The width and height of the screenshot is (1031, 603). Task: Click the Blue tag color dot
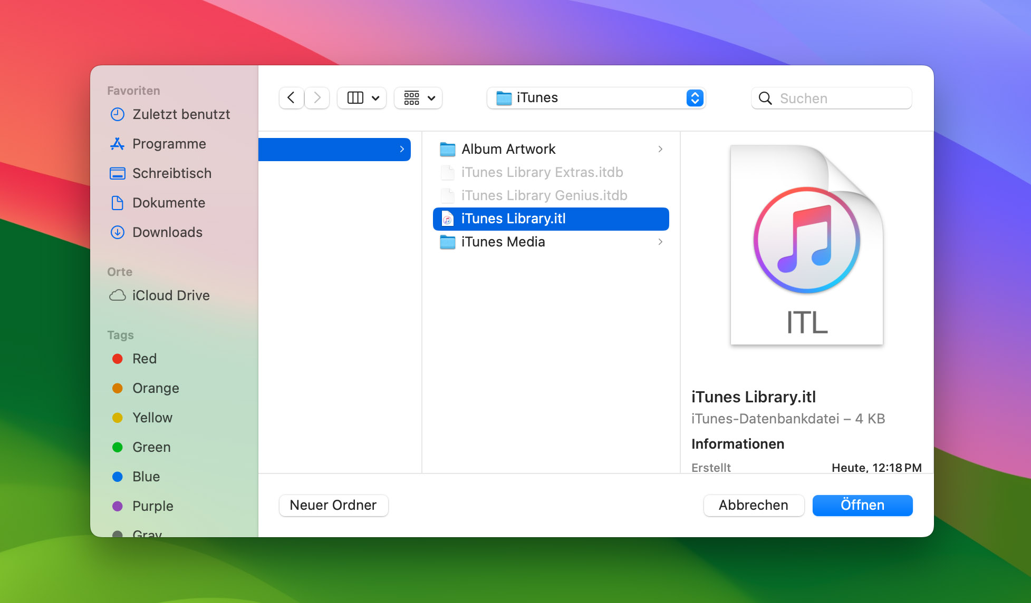coord(118,477)
